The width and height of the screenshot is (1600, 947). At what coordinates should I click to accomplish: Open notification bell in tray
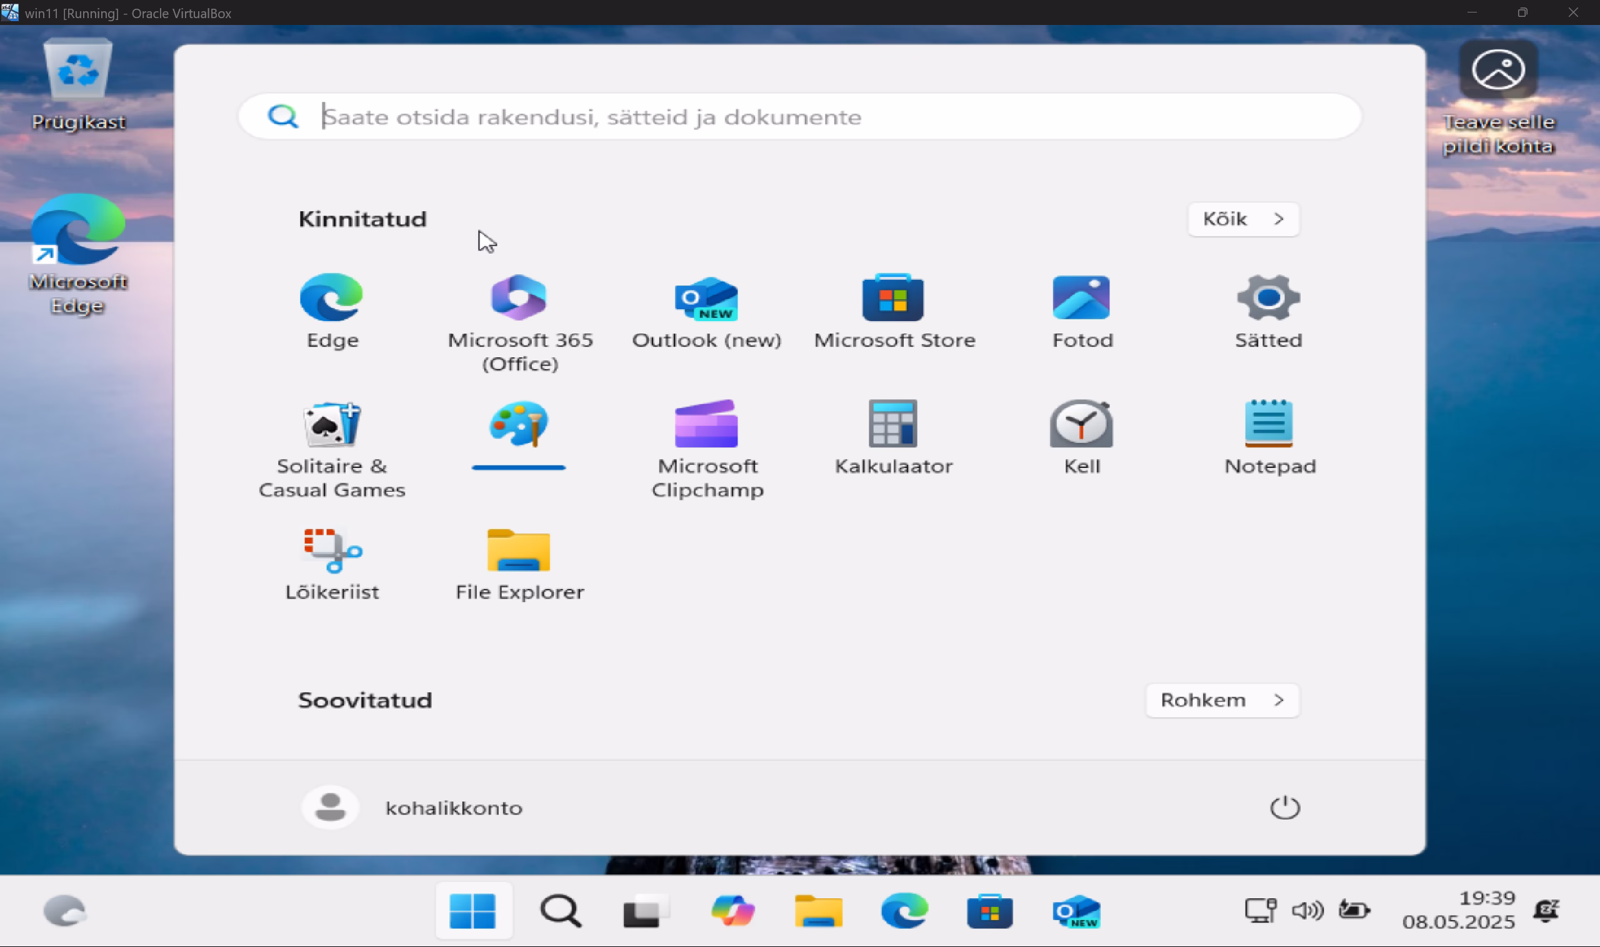coord(1546,910)
